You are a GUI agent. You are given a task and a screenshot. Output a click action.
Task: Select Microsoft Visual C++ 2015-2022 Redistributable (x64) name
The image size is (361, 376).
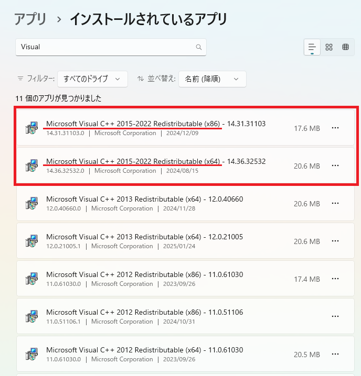coord(133,161)
